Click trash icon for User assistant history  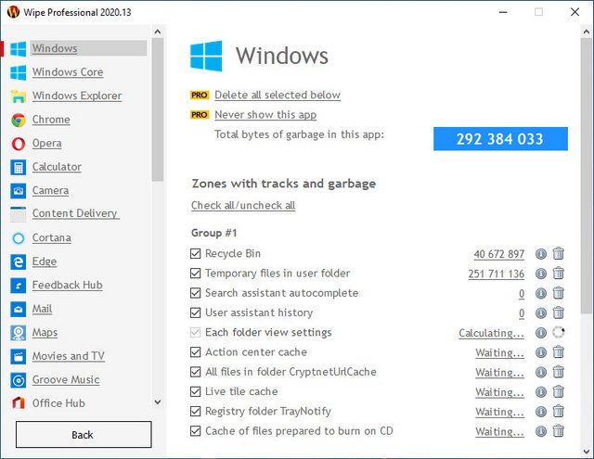(x=559, y=312)
